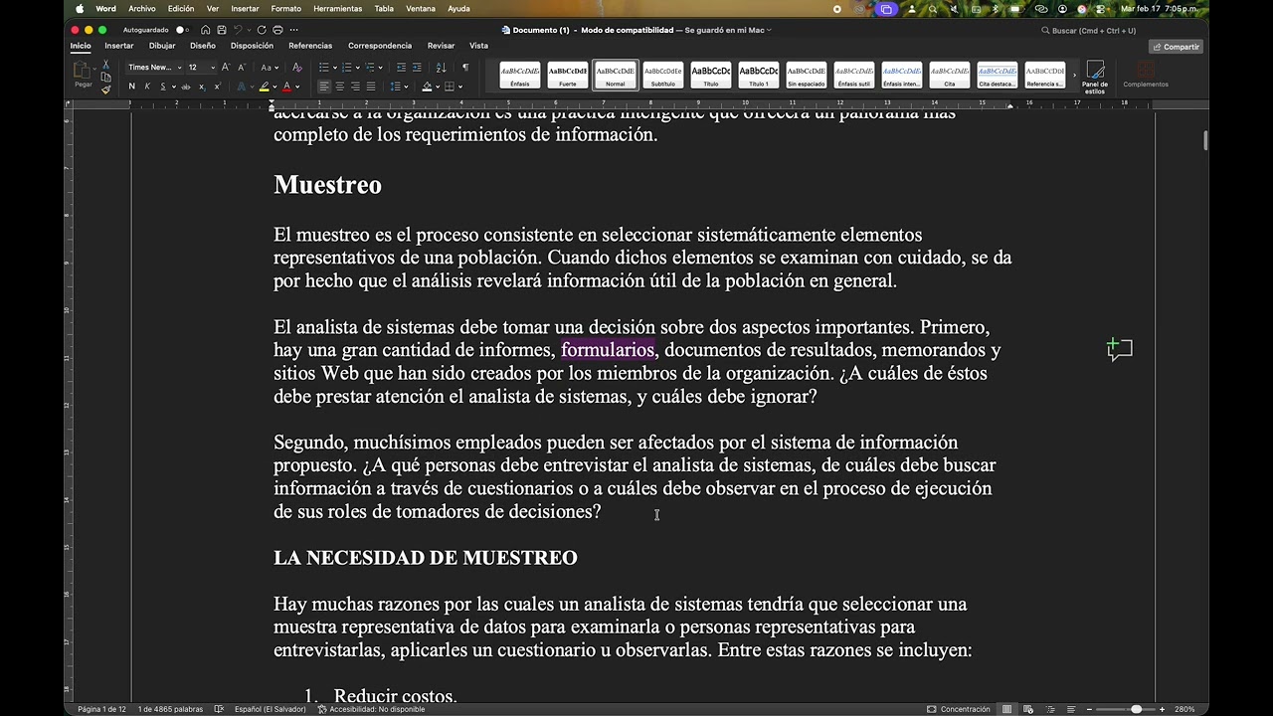Toggle superscript formatting
The width and height of the screenshot is (1273, 716).
pyautogui.click(x=217, y=87)
